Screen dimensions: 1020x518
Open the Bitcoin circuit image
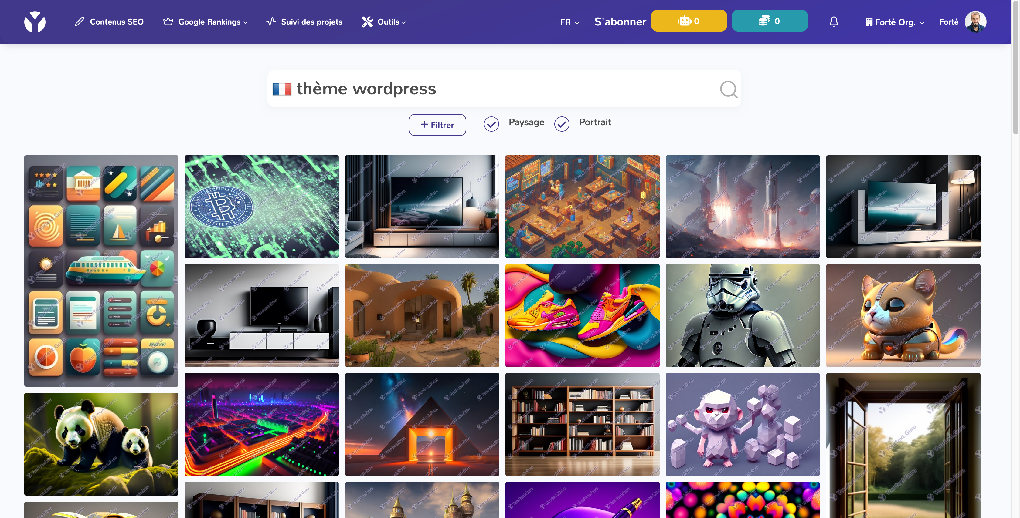[x=262, y=207]
